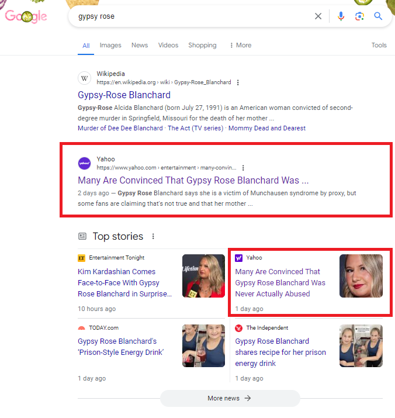Click the TODAY.com sunrise logo

click(81, 328)
